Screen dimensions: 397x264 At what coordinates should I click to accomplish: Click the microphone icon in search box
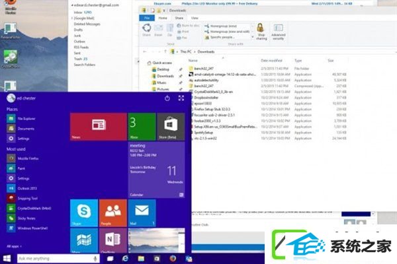95,259
